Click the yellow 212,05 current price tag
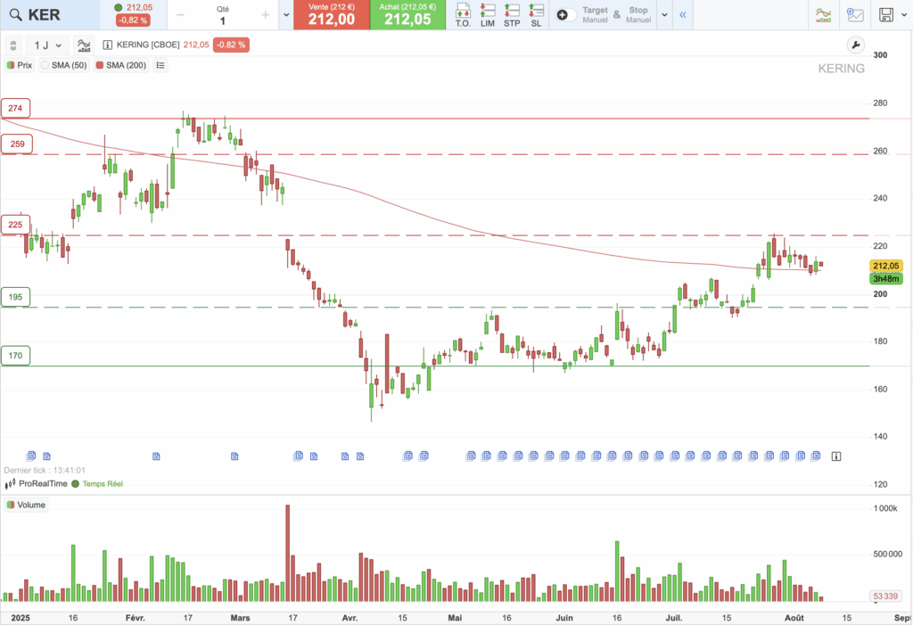Image resolution: width=913 pixels, height=625 pixels. pyautogui.click(x=885, y=267)
